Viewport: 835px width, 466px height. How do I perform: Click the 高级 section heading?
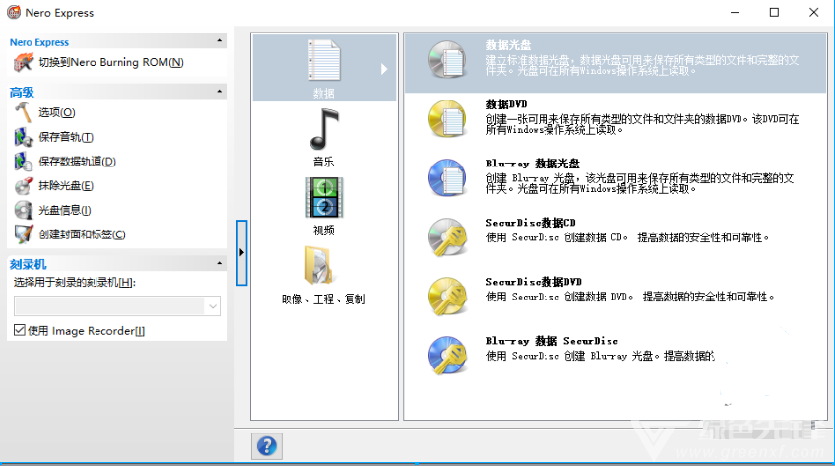pos(22,92)
